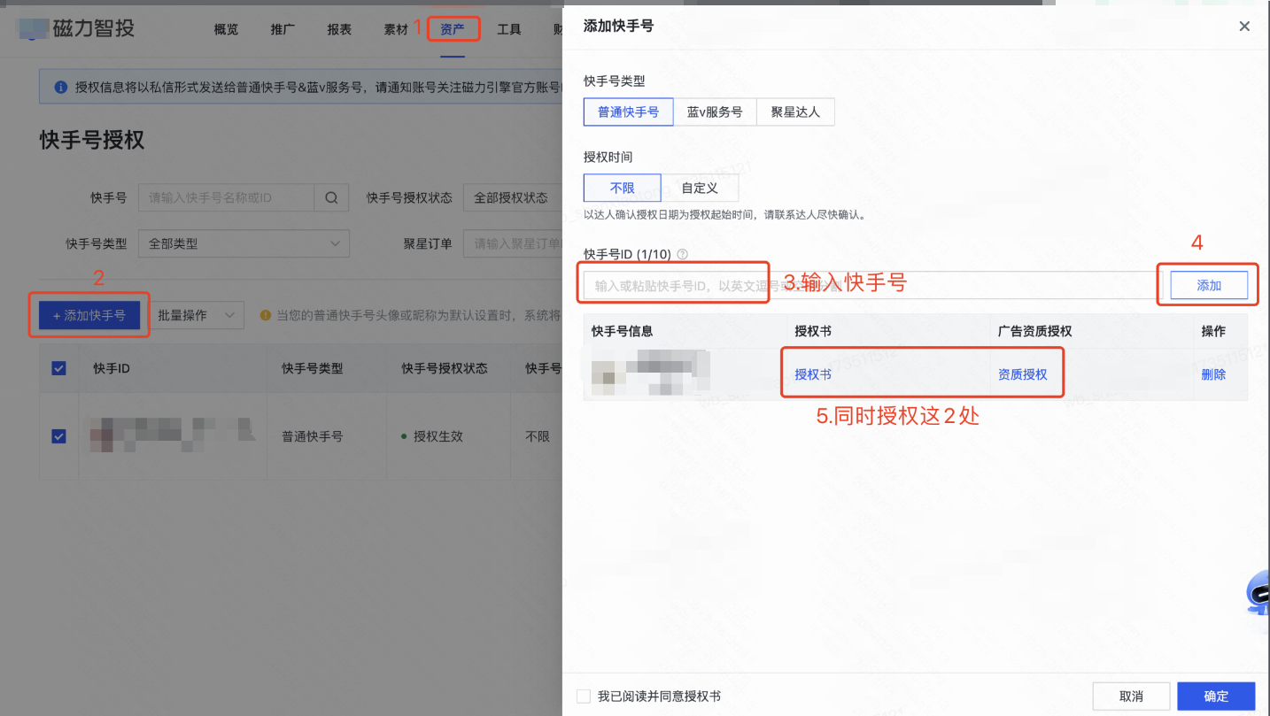Open the 批量操作 dropdown menu
The width and height of the screenshot is (1270, 716).
pos(197,315)
